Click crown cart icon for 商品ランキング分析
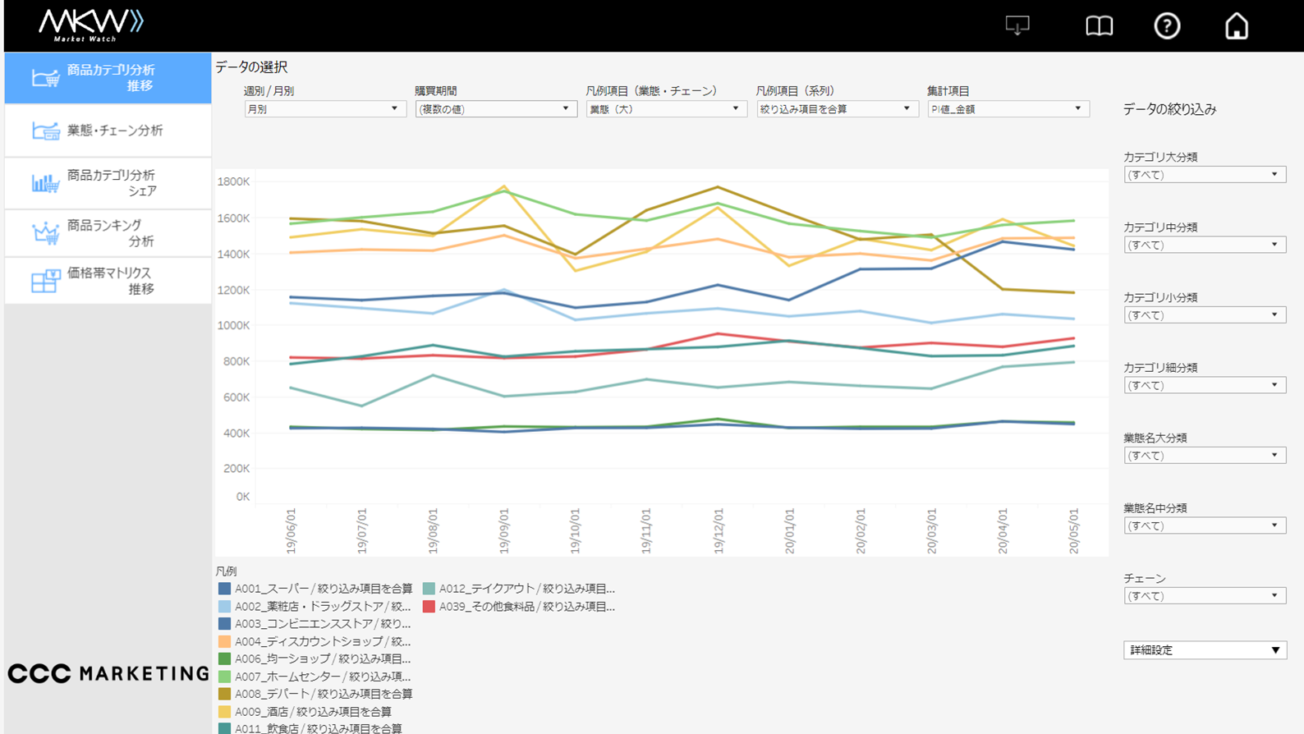The height and width of the screenshot is (734, 1304). (45, 233)
